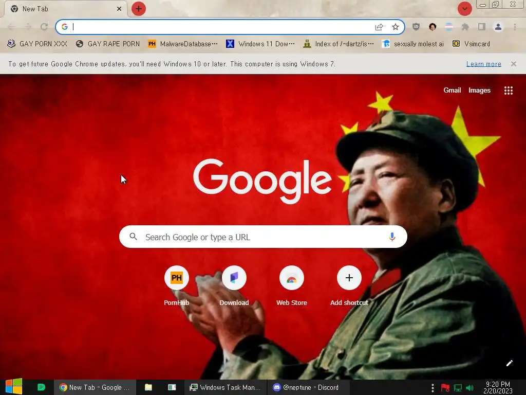
Task: Dismiss the Windows 7 update infobar
Action: pyautogui.click(x=514, y=64)
